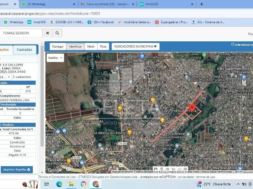Open the ImobilSi9 bookmark
Image resolution: width=253 pixels, height=189 pixels.
(36, 22)
